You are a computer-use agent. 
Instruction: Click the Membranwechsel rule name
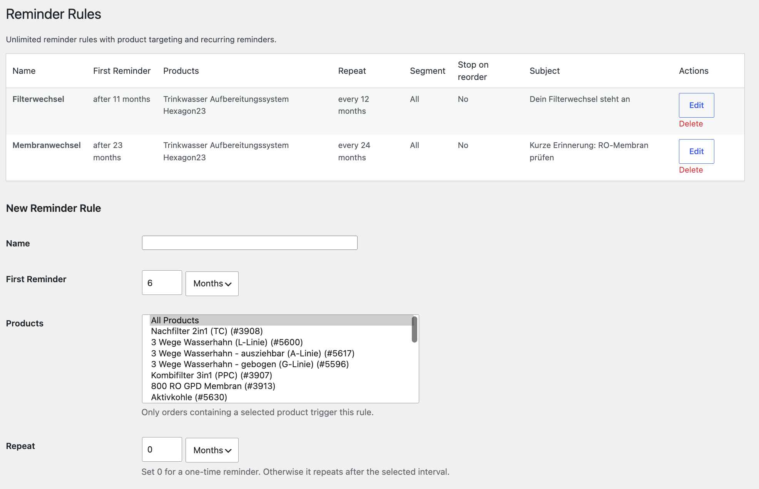pos(47,145)
